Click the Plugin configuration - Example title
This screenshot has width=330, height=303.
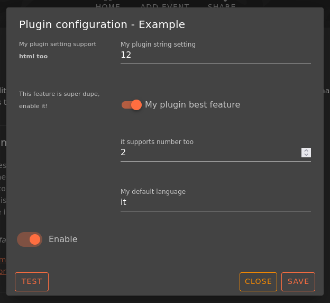[x=102, y=24]
